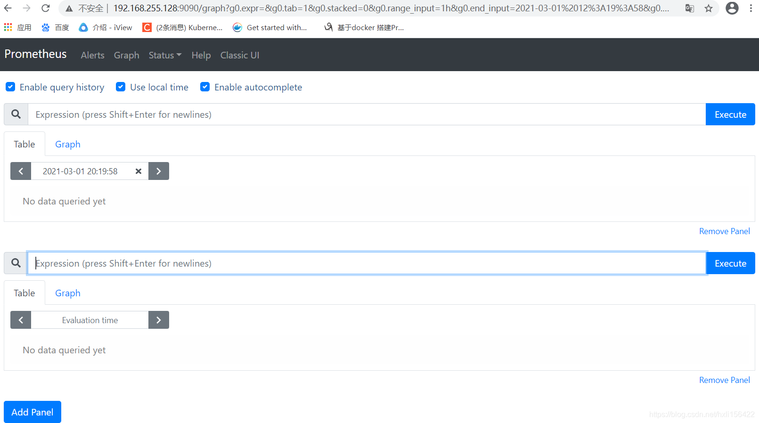This screenshot has height=423, width=759.
Task: Bookmark this page with the star icon
Action: tap(709, 8)
